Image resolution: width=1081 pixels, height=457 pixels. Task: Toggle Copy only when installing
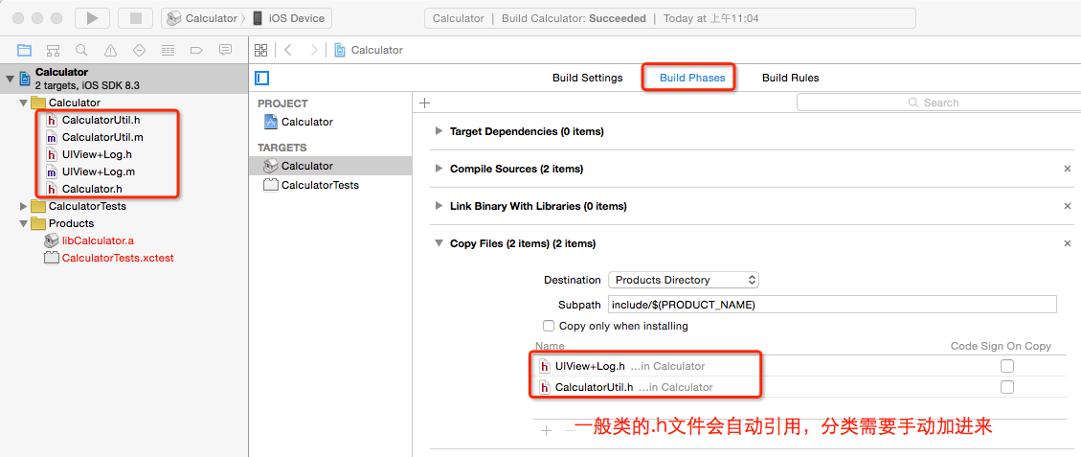(549, 326)
